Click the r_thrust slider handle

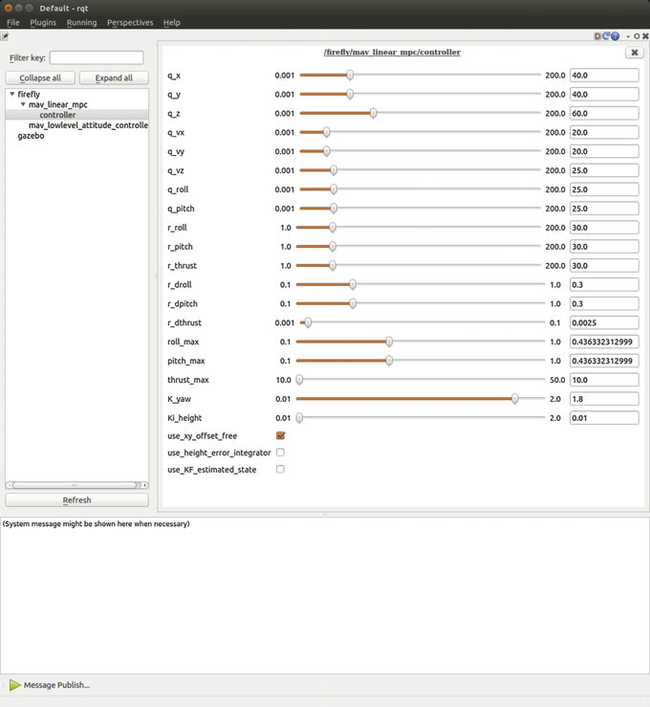click(x=333, y=266)
